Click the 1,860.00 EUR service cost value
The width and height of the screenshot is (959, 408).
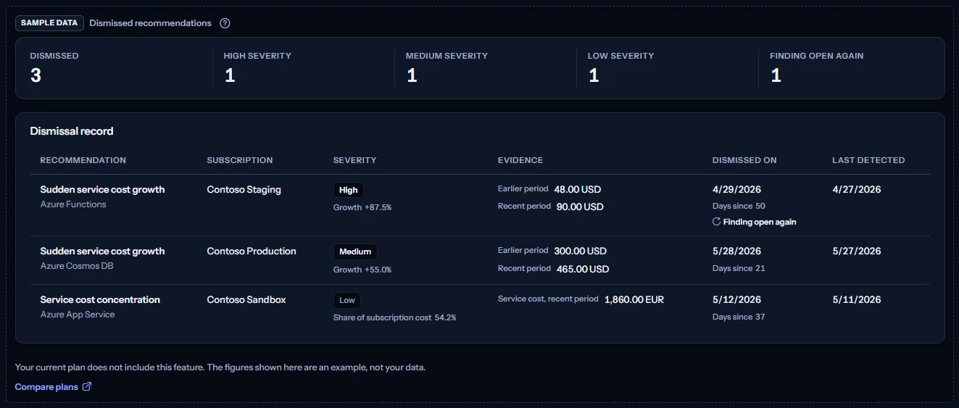(634, 299)
